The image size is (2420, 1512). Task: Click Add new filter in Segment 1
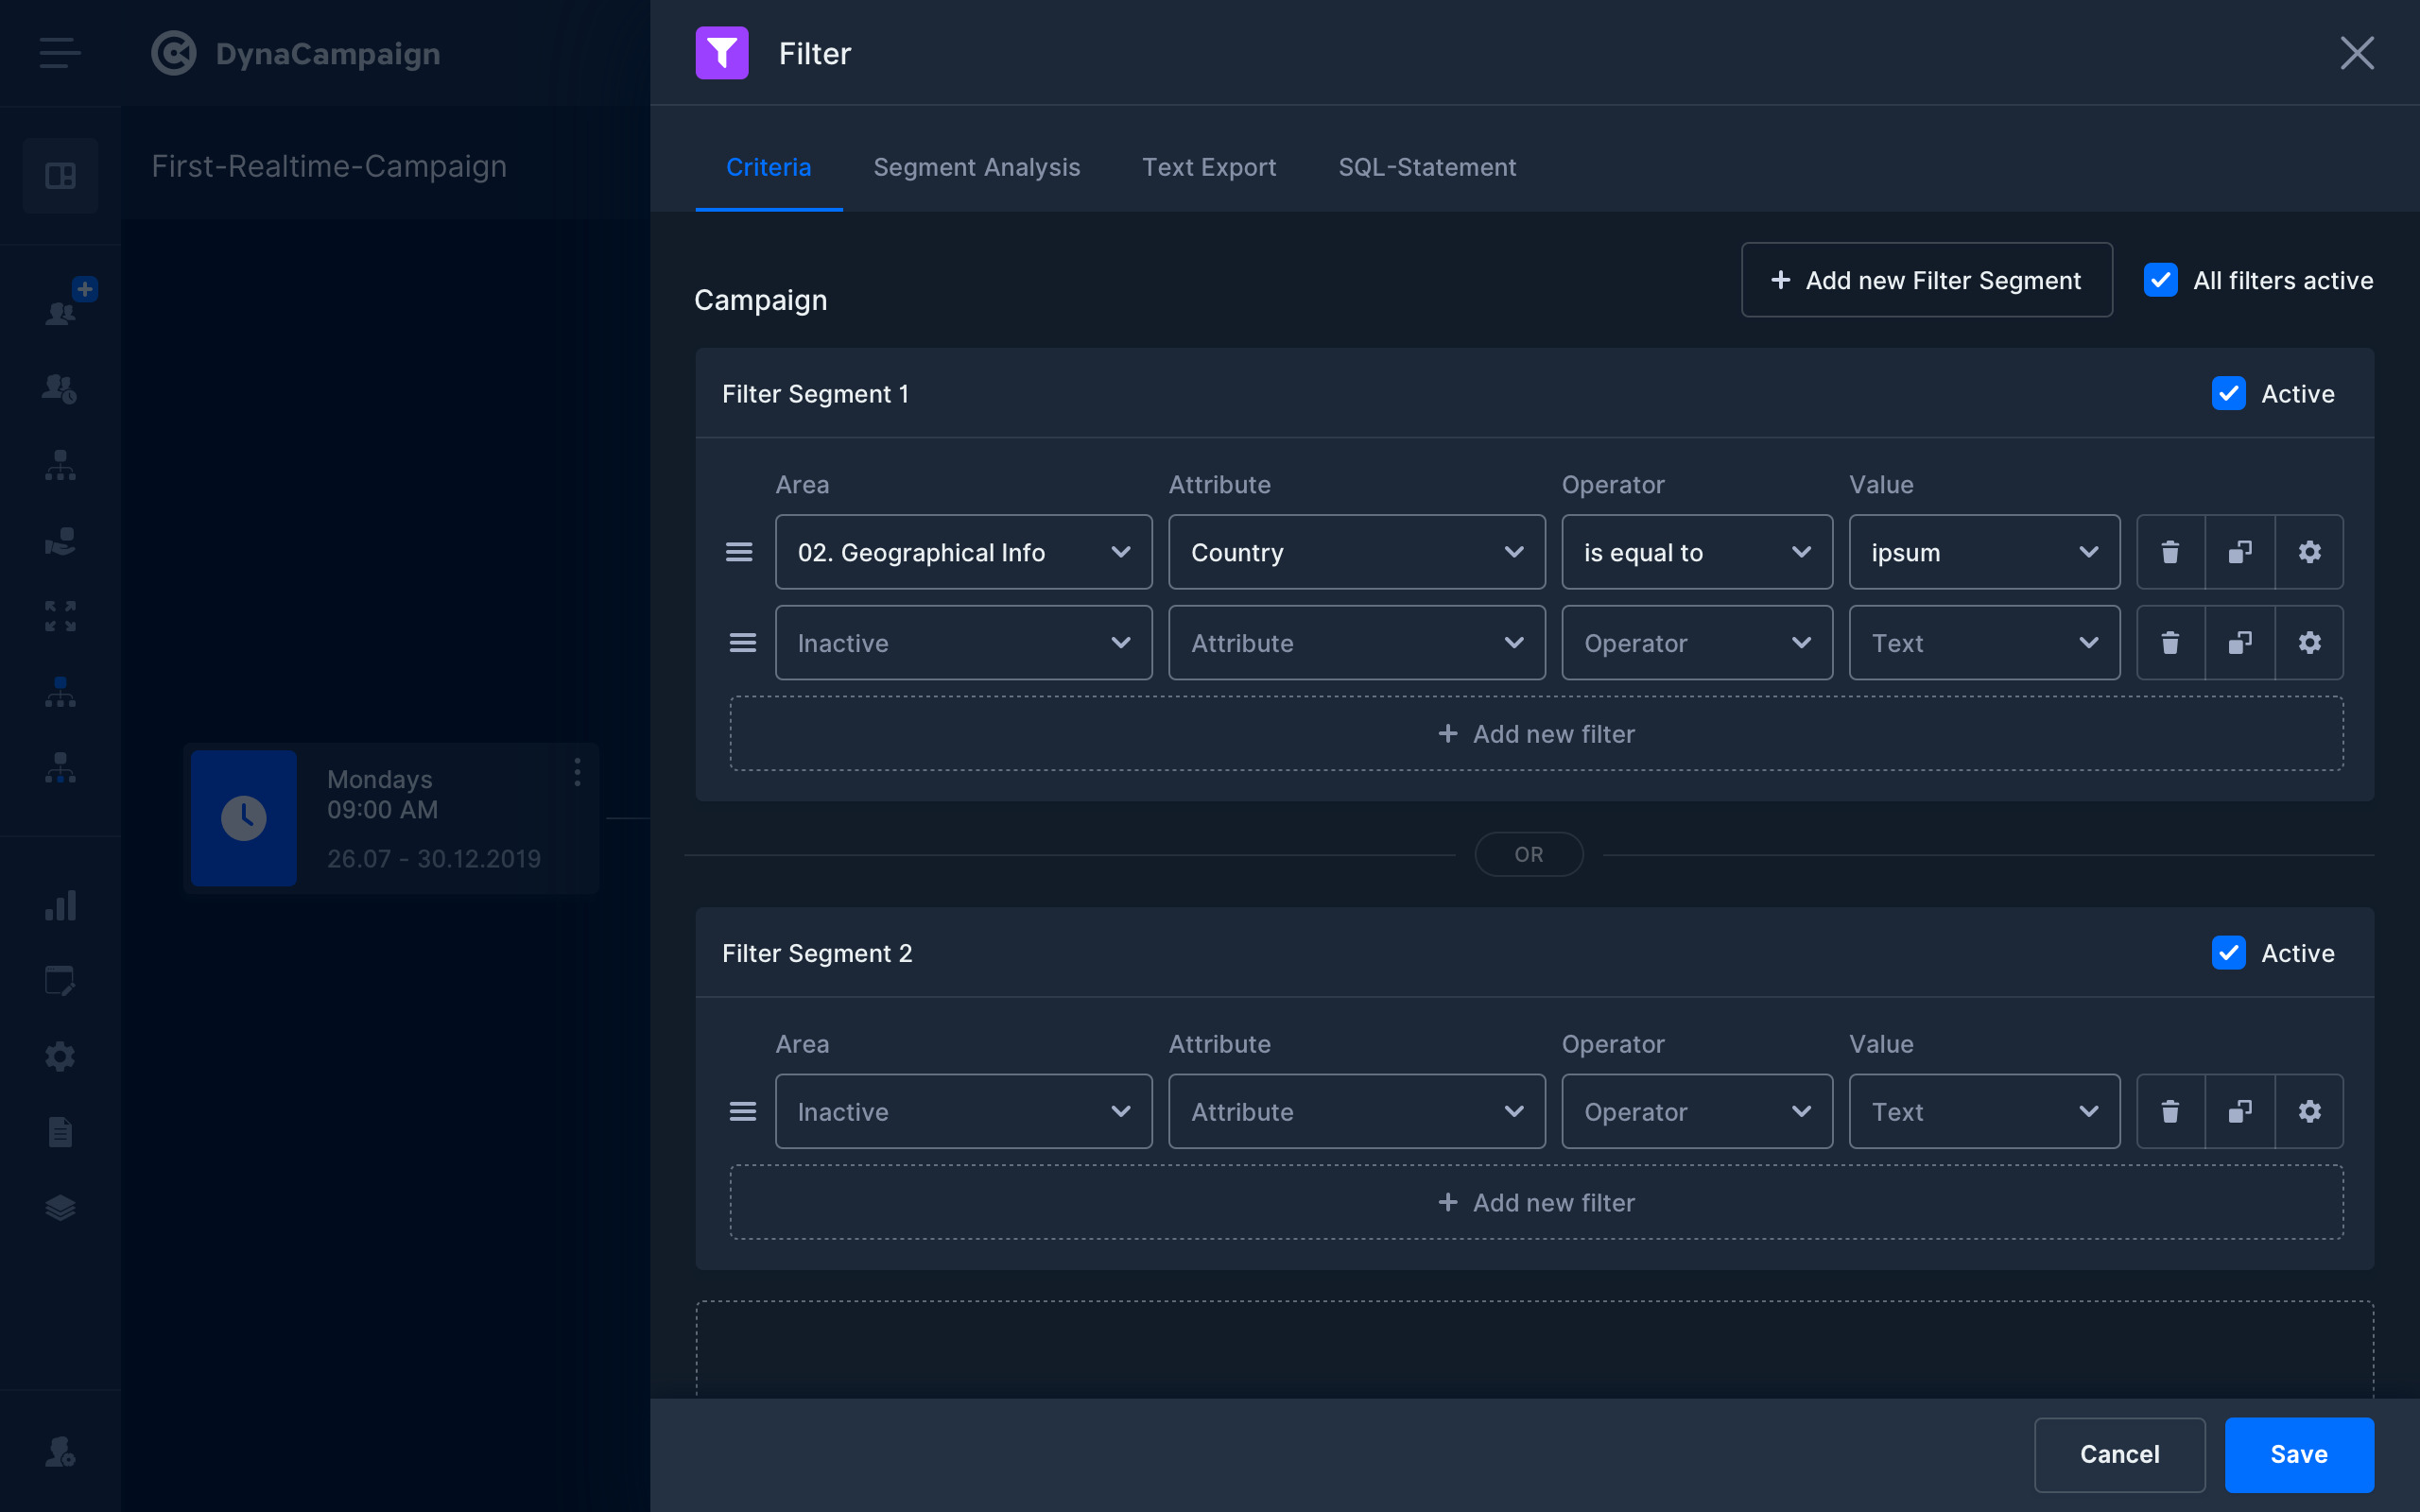point(1536,734)
